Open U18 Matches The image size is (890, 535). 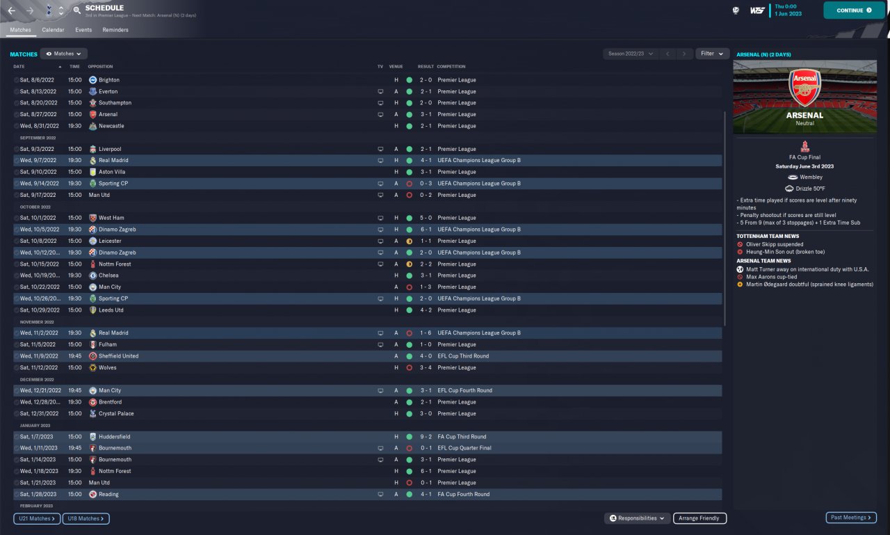(x=86, y=518)
